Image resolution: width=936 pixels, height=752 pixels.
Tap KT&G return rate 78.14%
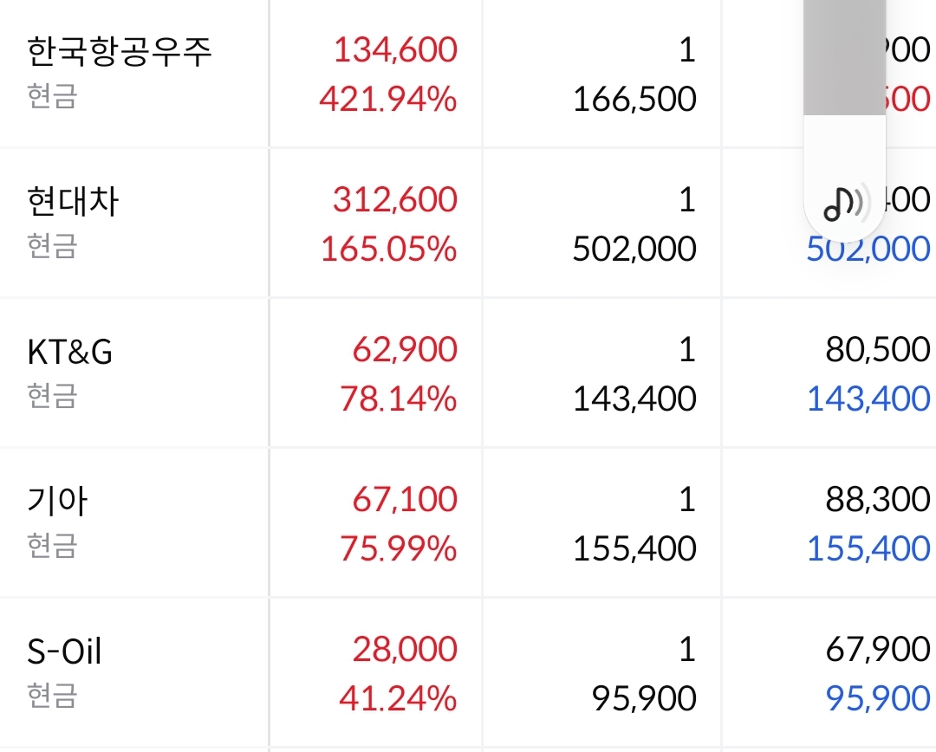tap(398, 399)
